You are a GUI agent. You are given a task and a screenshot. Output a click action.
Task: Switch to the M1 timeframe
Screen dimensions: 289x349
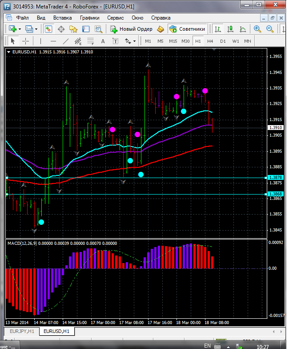click(148, 41)
